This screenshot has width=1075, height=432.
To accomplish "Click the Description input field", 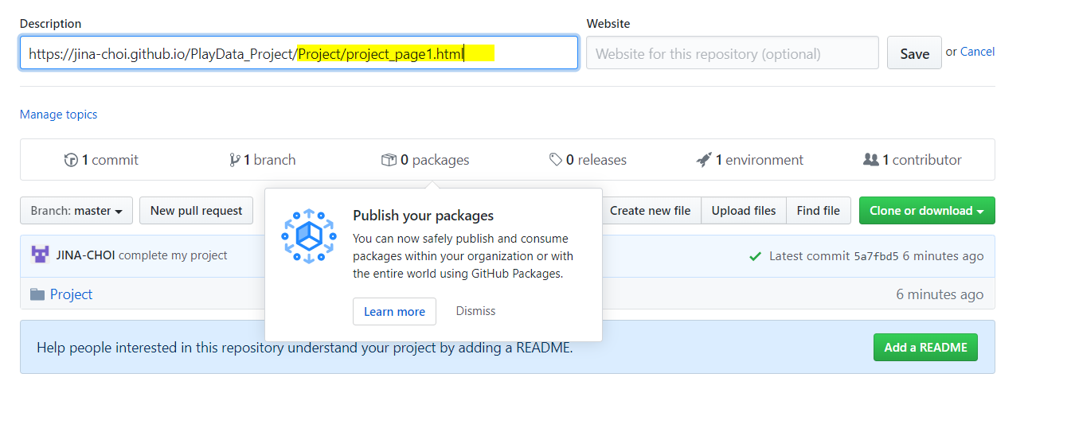I will [299, 53].
